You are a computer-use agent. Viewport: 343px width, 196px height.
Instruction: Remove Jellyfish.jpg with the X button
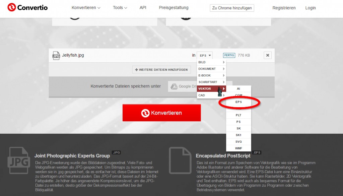coord(267,55)
